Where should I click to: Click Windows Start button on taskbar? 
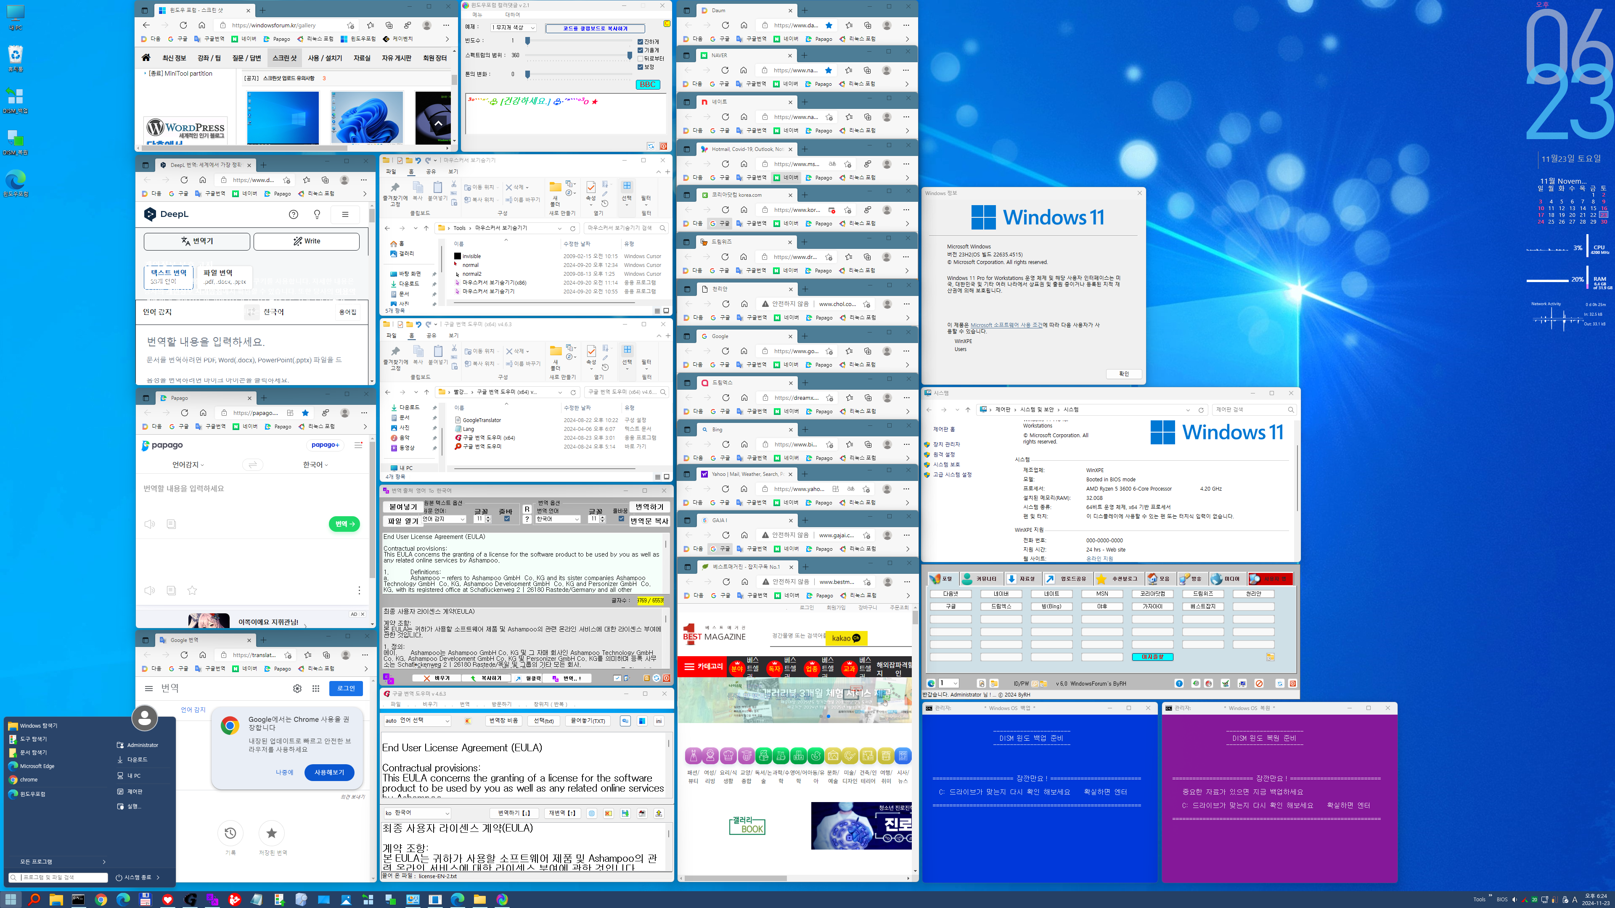[x=11, y=899]
